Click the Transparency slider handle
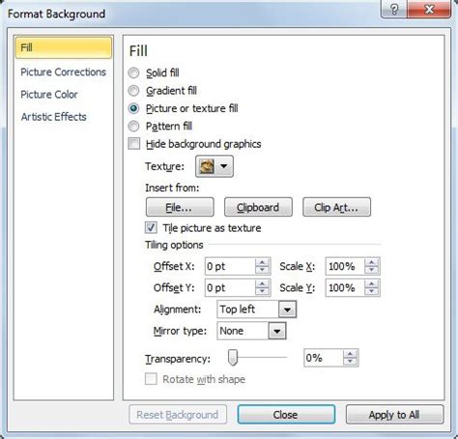The image size is (458, 439). 233,358
